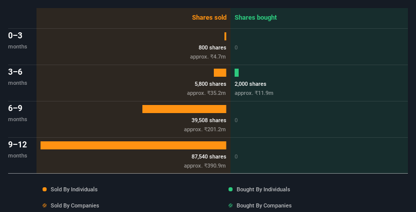Click the 0–3 period row label
Viewport: 416px width, 212px height.
click(15, 35)
